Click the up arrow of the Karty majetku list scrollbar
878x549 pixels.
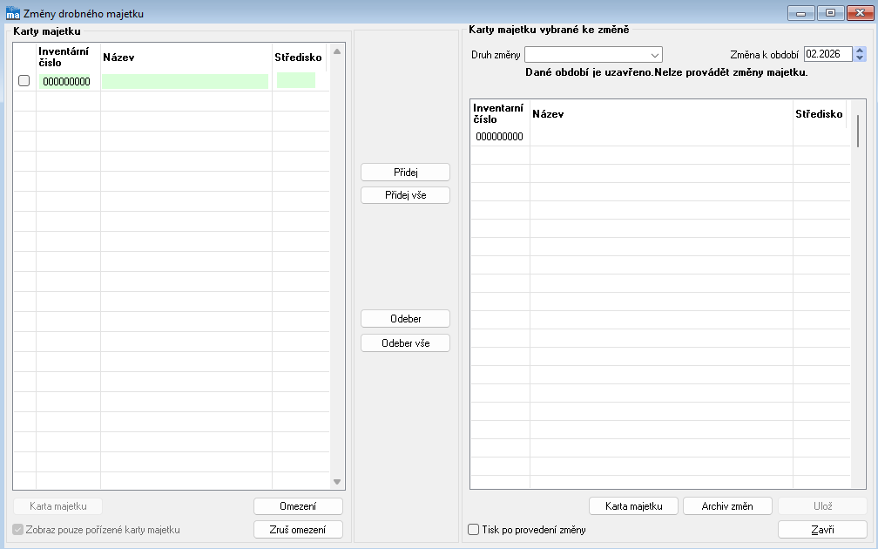tap(337, 51)
